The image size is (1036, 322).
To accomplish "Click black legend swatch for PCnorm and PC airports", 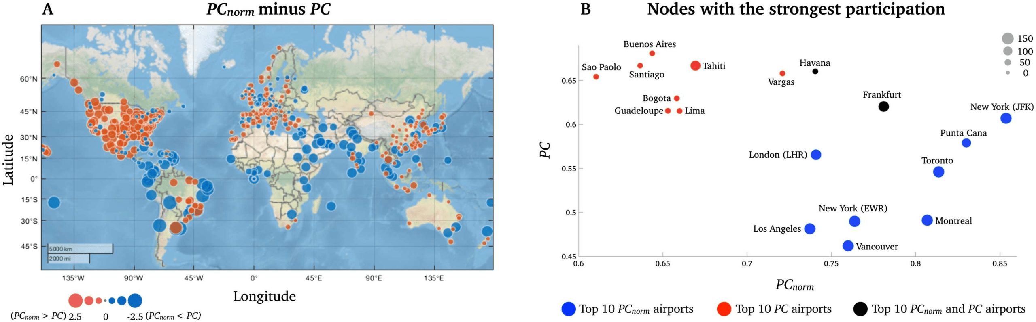I will click(x=860, y=309).
